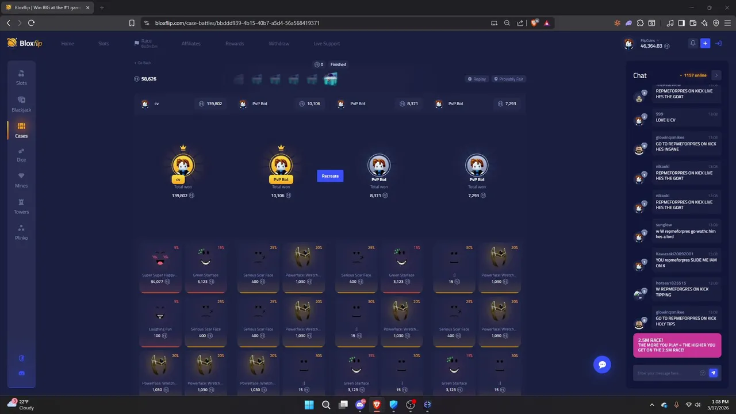Click the cv player avatar with crown
This screenshot has width=736, height=414.
tap(183, 166)
